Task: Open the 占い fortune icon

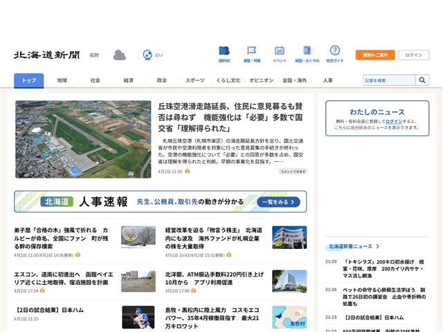Action: [x=153, y=55]
